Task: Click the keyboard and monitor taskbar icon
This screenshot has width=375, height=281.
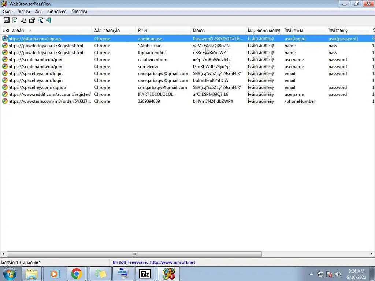Action: (123, 274)
